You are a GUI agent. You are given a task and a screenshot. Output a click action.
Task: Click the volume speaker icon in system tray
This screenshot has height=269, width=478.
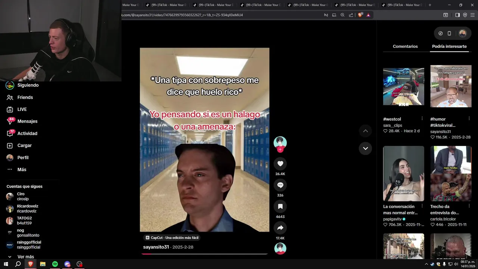456,264
